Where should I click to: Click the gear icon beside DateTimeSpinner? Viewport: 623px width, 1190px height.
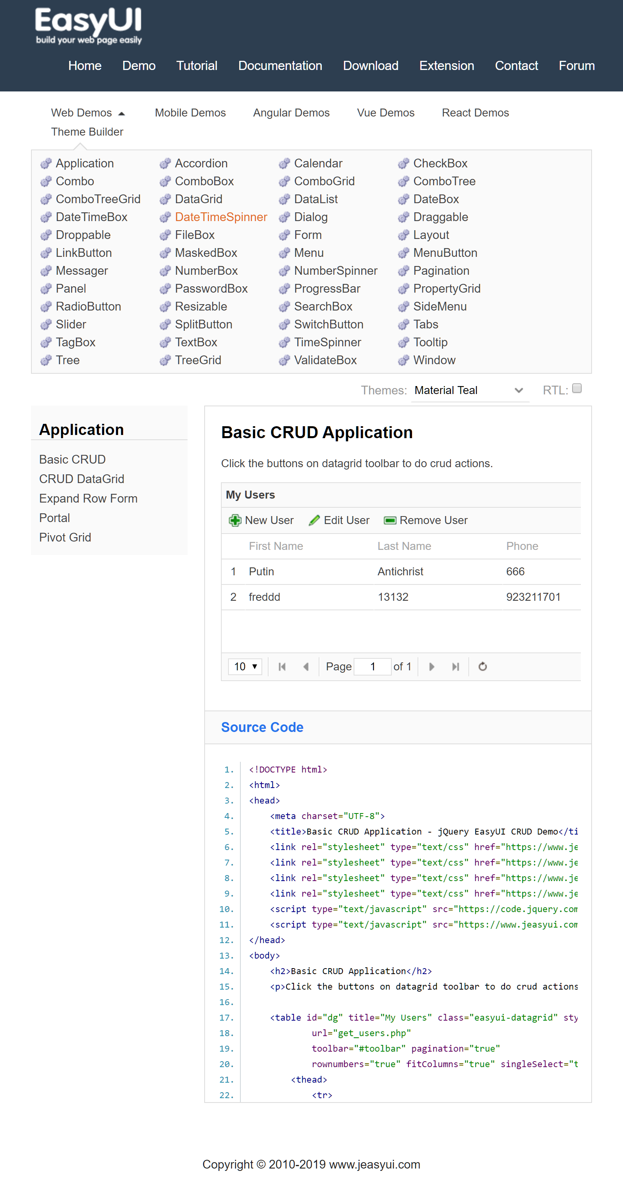(x=165, y=217)
